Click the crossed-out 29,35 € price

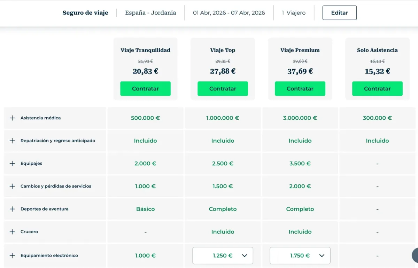click(x=223, y=61)
